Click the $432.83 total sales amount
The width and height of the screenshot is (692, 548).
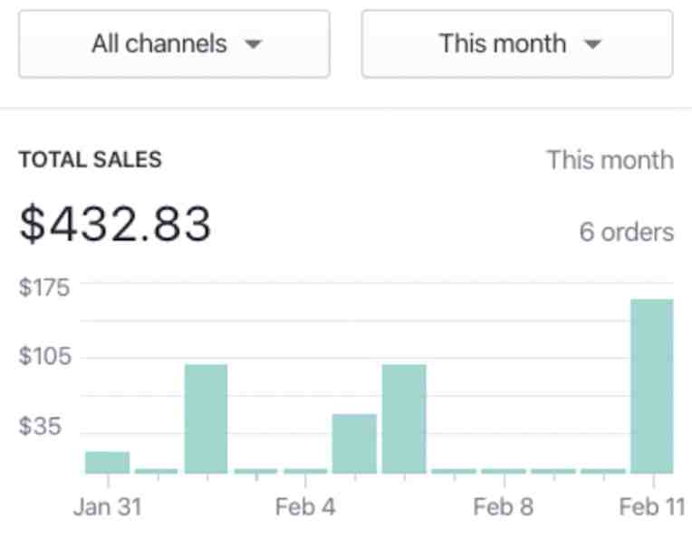115,224
